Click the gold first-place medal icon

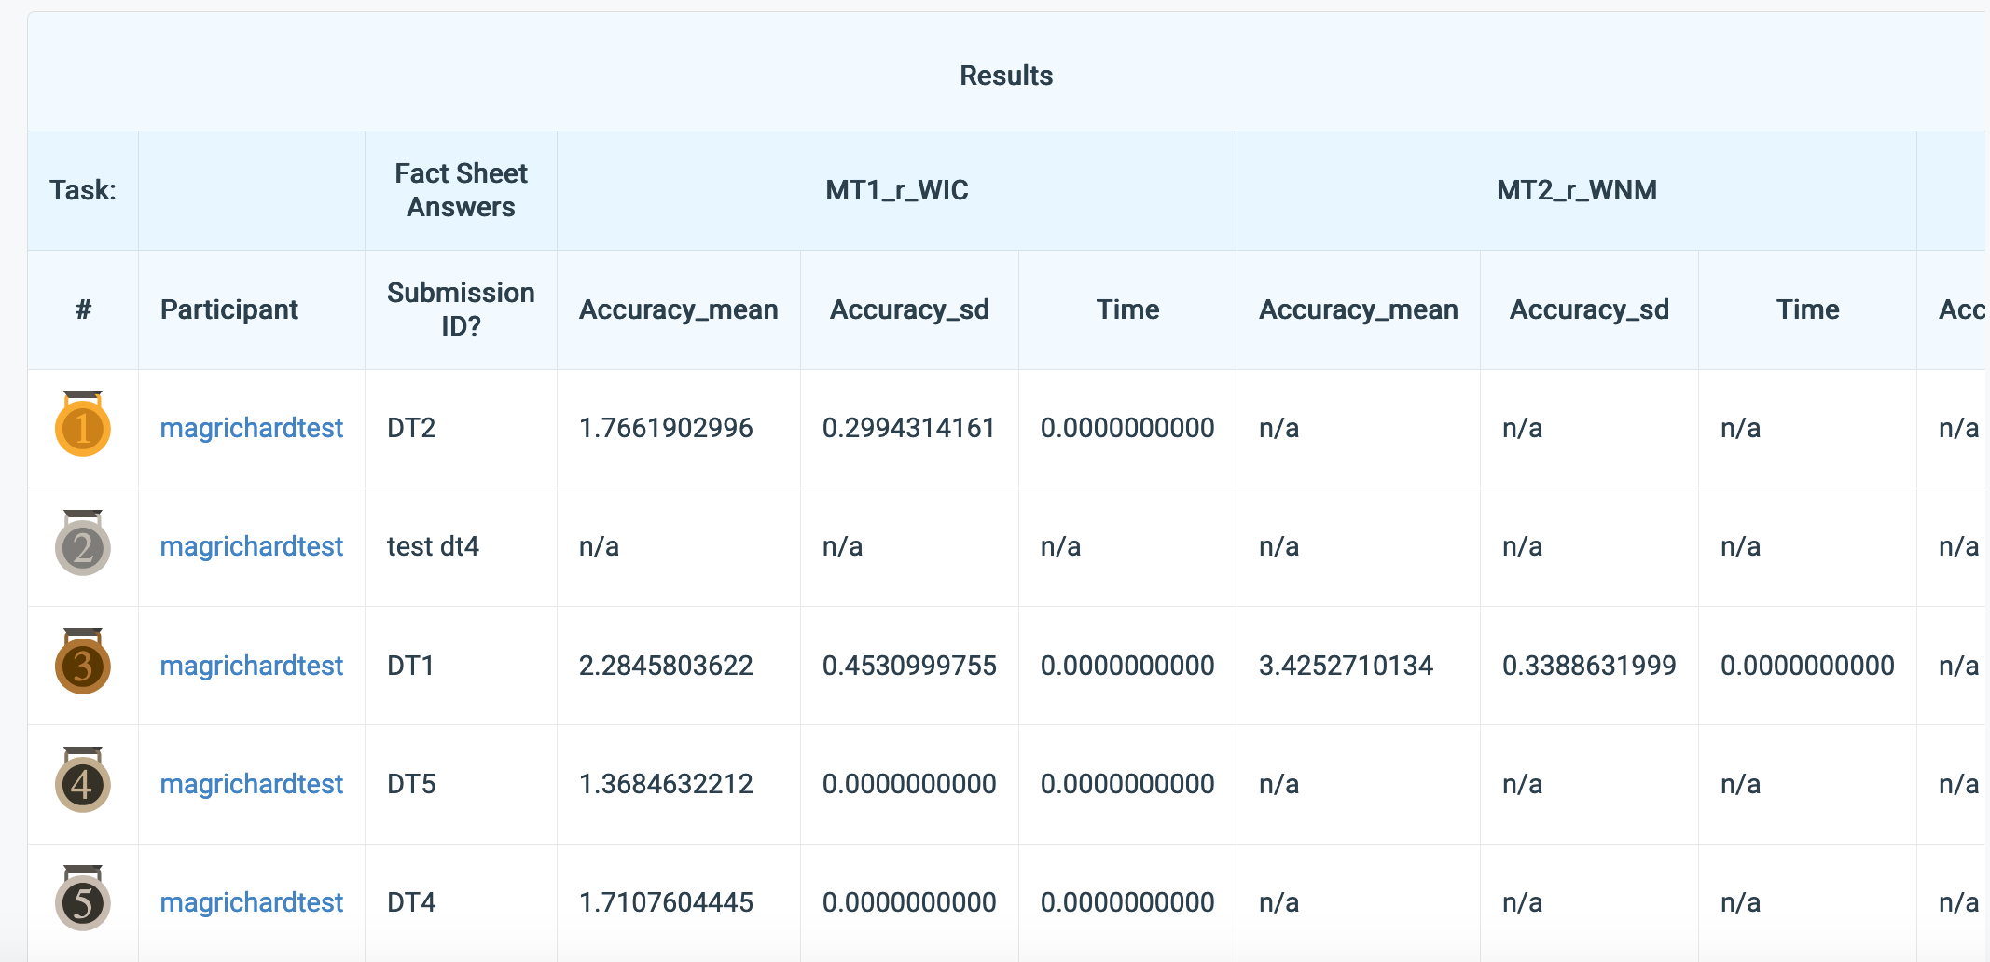pos(82,427)
